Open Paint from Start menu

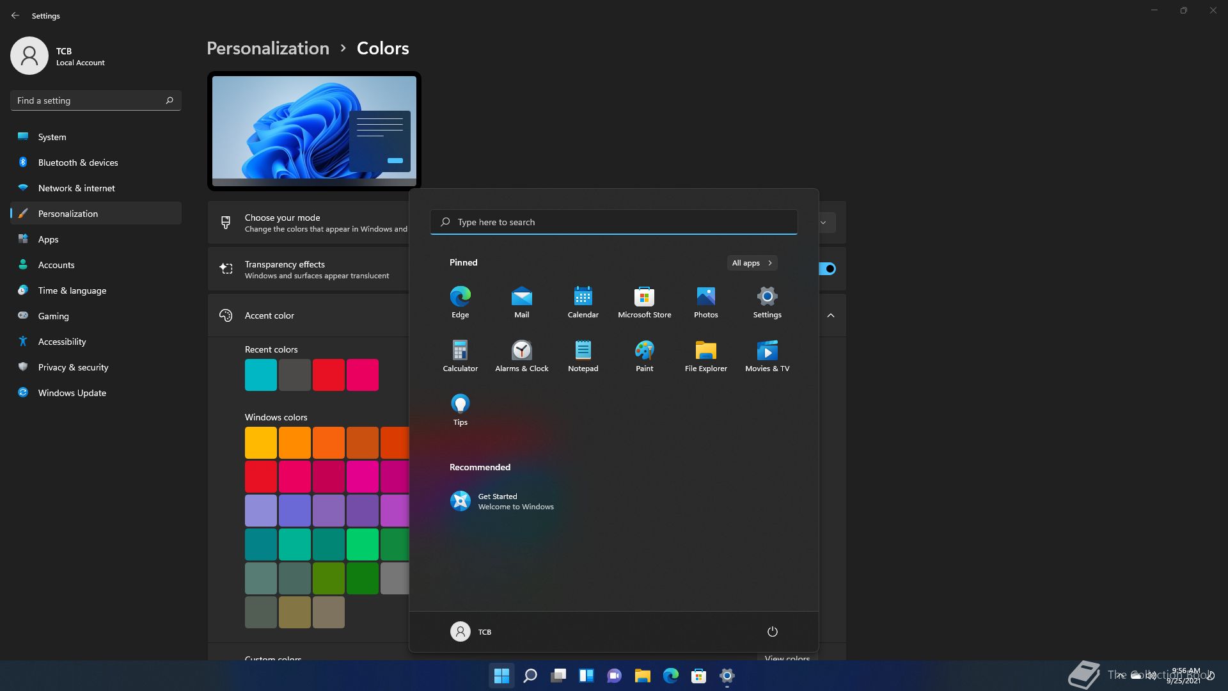[x=644, y=356]
